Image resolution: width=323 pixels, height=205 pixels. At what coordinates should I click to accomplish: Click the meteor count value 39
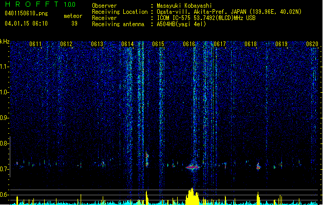coord(74,24)
